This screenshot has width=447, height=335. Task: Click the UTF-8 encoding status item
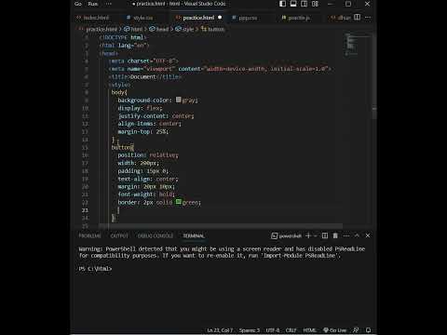(273, 330)
